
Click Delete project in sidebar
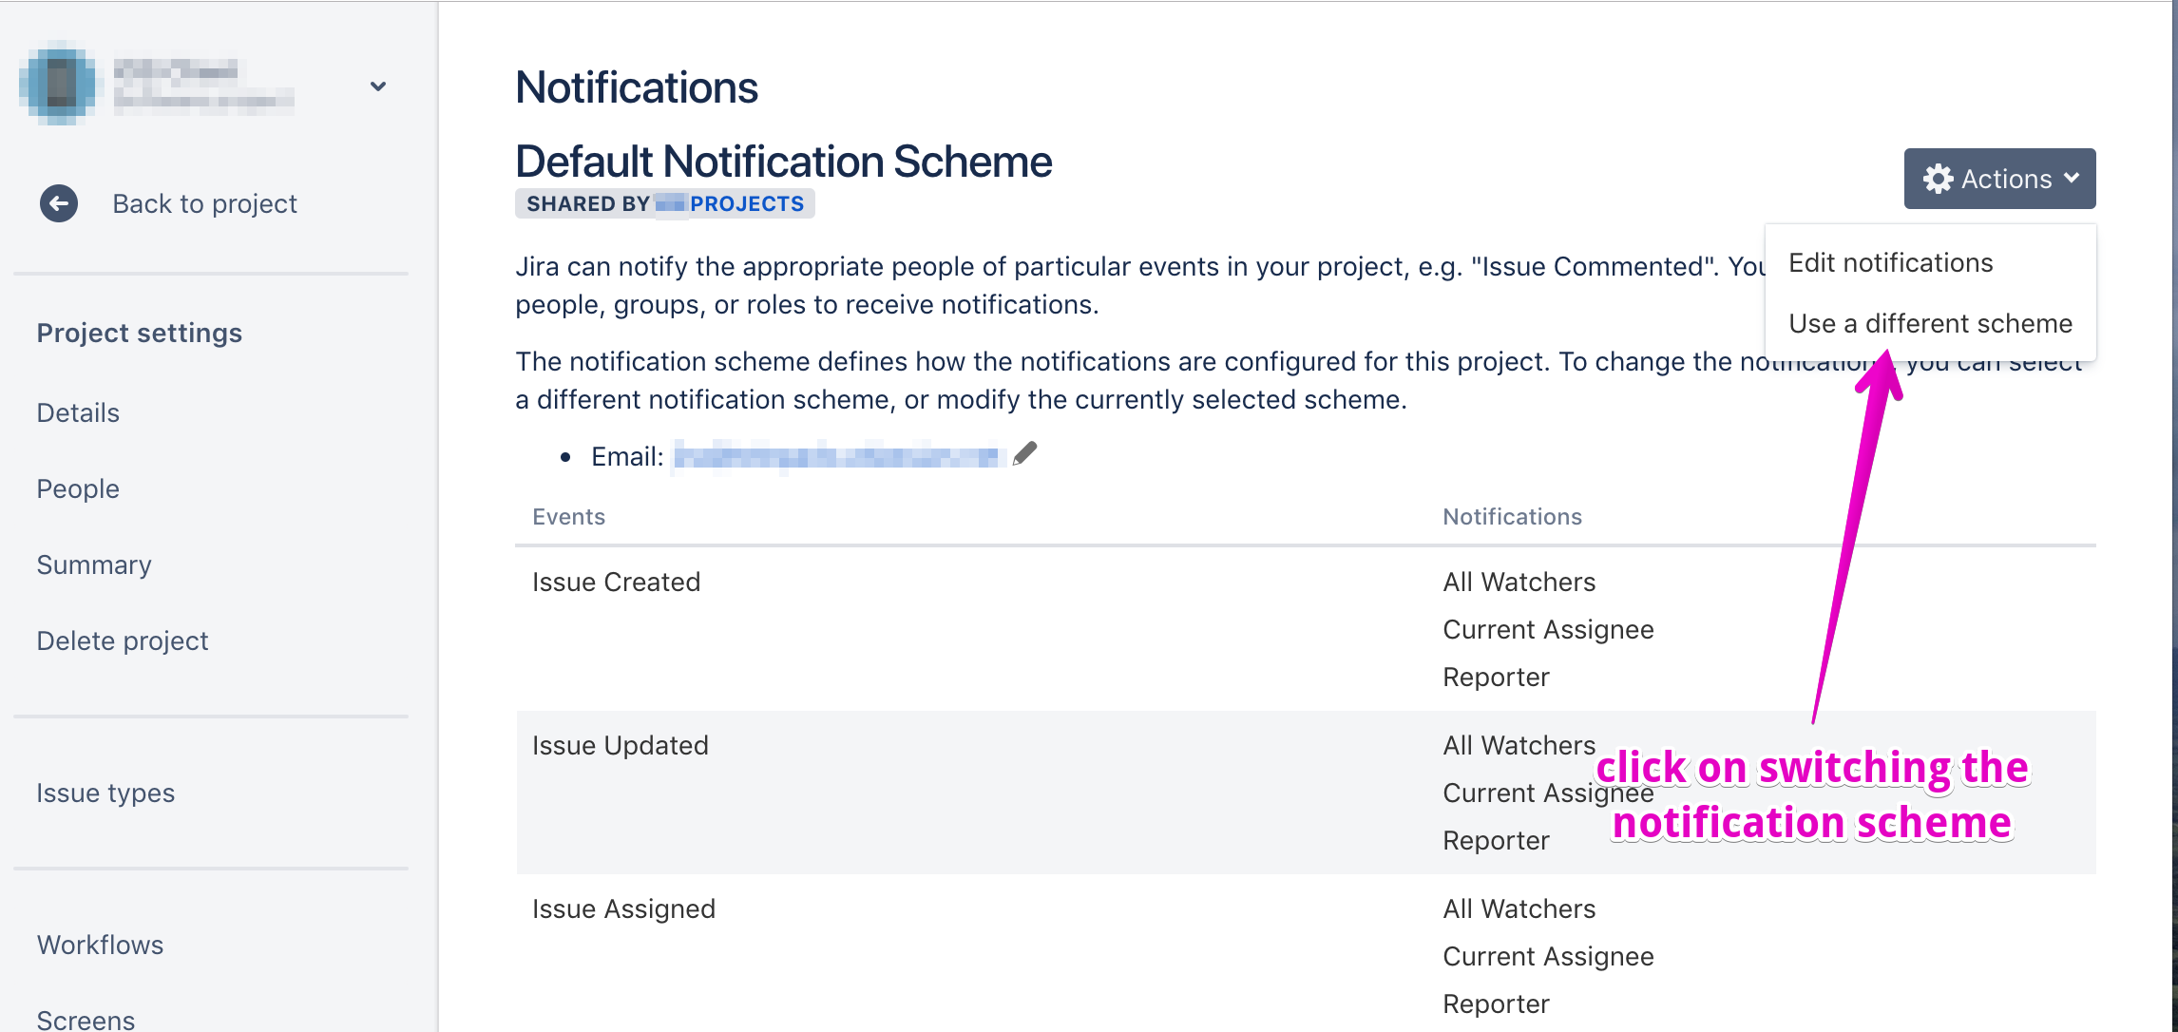pyautogui.click(x=123, y=640)
